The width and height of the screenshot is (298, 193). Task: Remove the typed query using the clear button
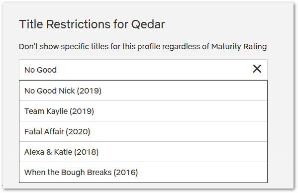pyautogui.click(x=257, y=69)
